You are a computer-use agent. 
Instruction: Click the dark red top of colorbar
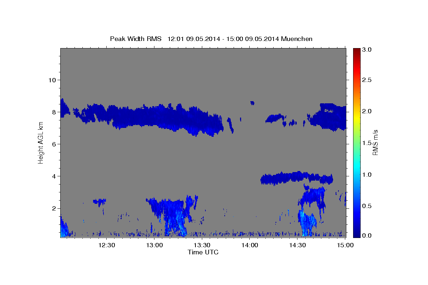357,51
